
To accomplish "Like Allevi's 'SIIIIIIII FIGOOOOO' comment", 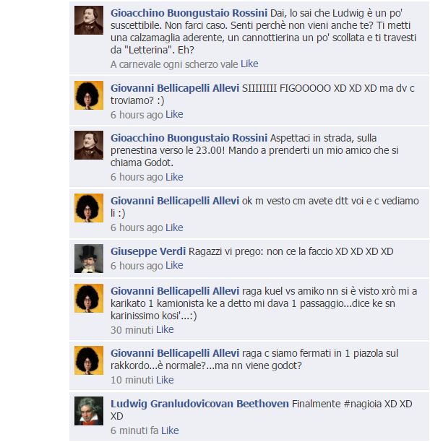I will point(174,114).
